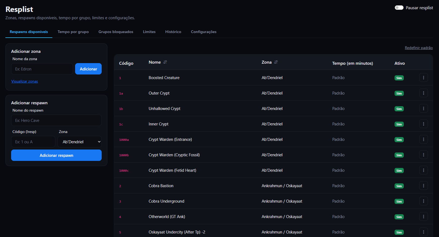Go to Grupos bloqueados tab
The image size is (439, 237).
(116, 32)
